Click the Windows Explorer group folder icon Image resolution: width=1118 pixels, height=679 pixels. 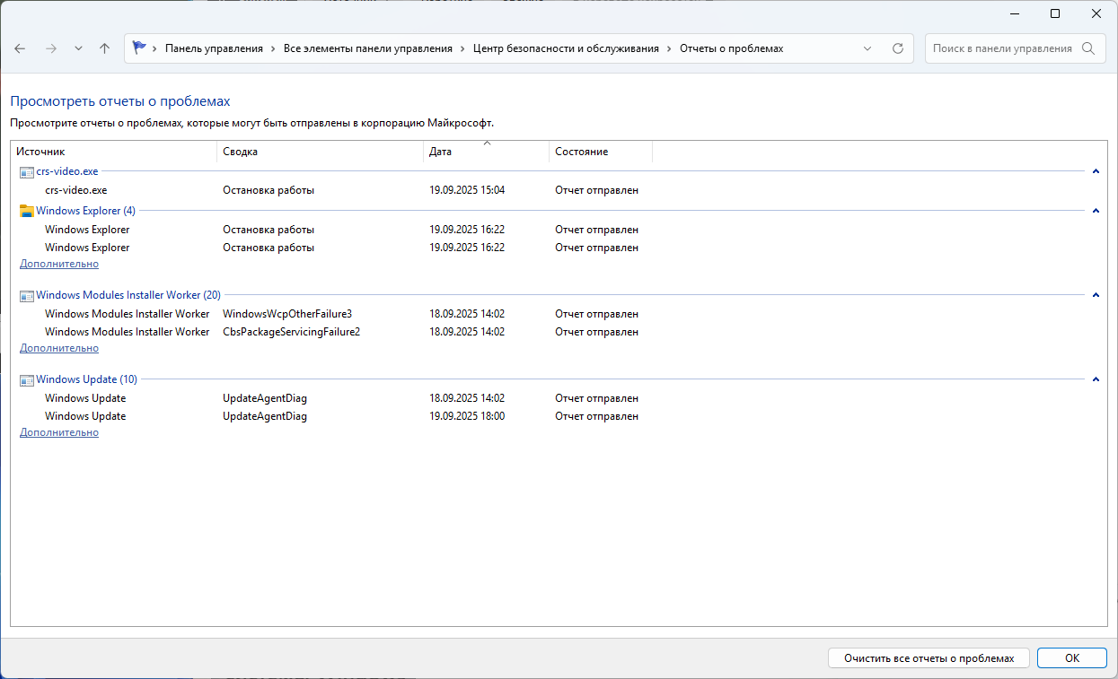click(27, 211)
